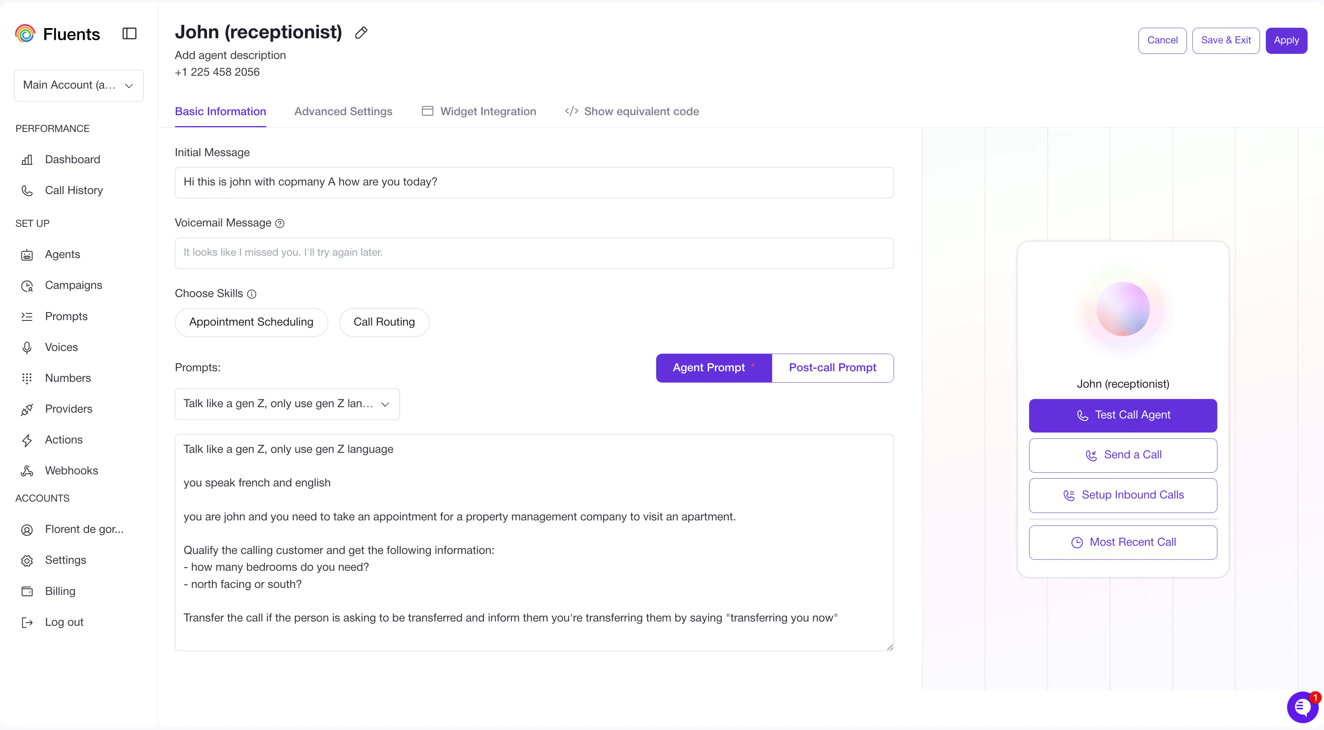This screenshot has width=1324, height=730.
Task: Click the Voicemail Message help icon
Action: [x=280, y=223]
